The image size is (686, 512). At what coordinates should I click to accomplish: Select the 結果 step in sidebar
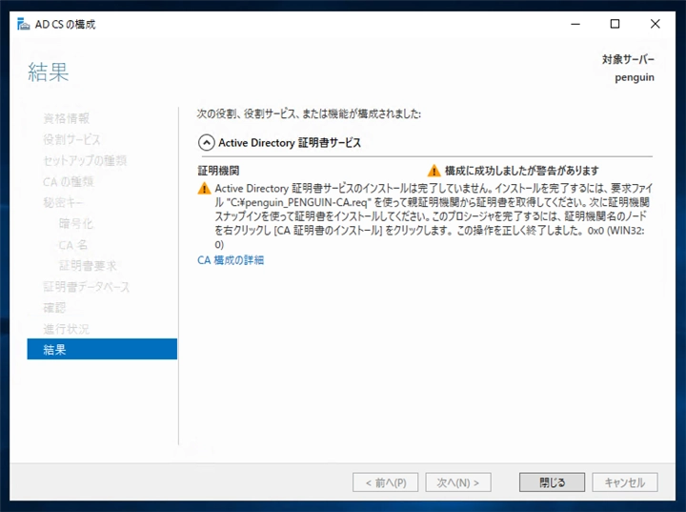tap(102, 349)
